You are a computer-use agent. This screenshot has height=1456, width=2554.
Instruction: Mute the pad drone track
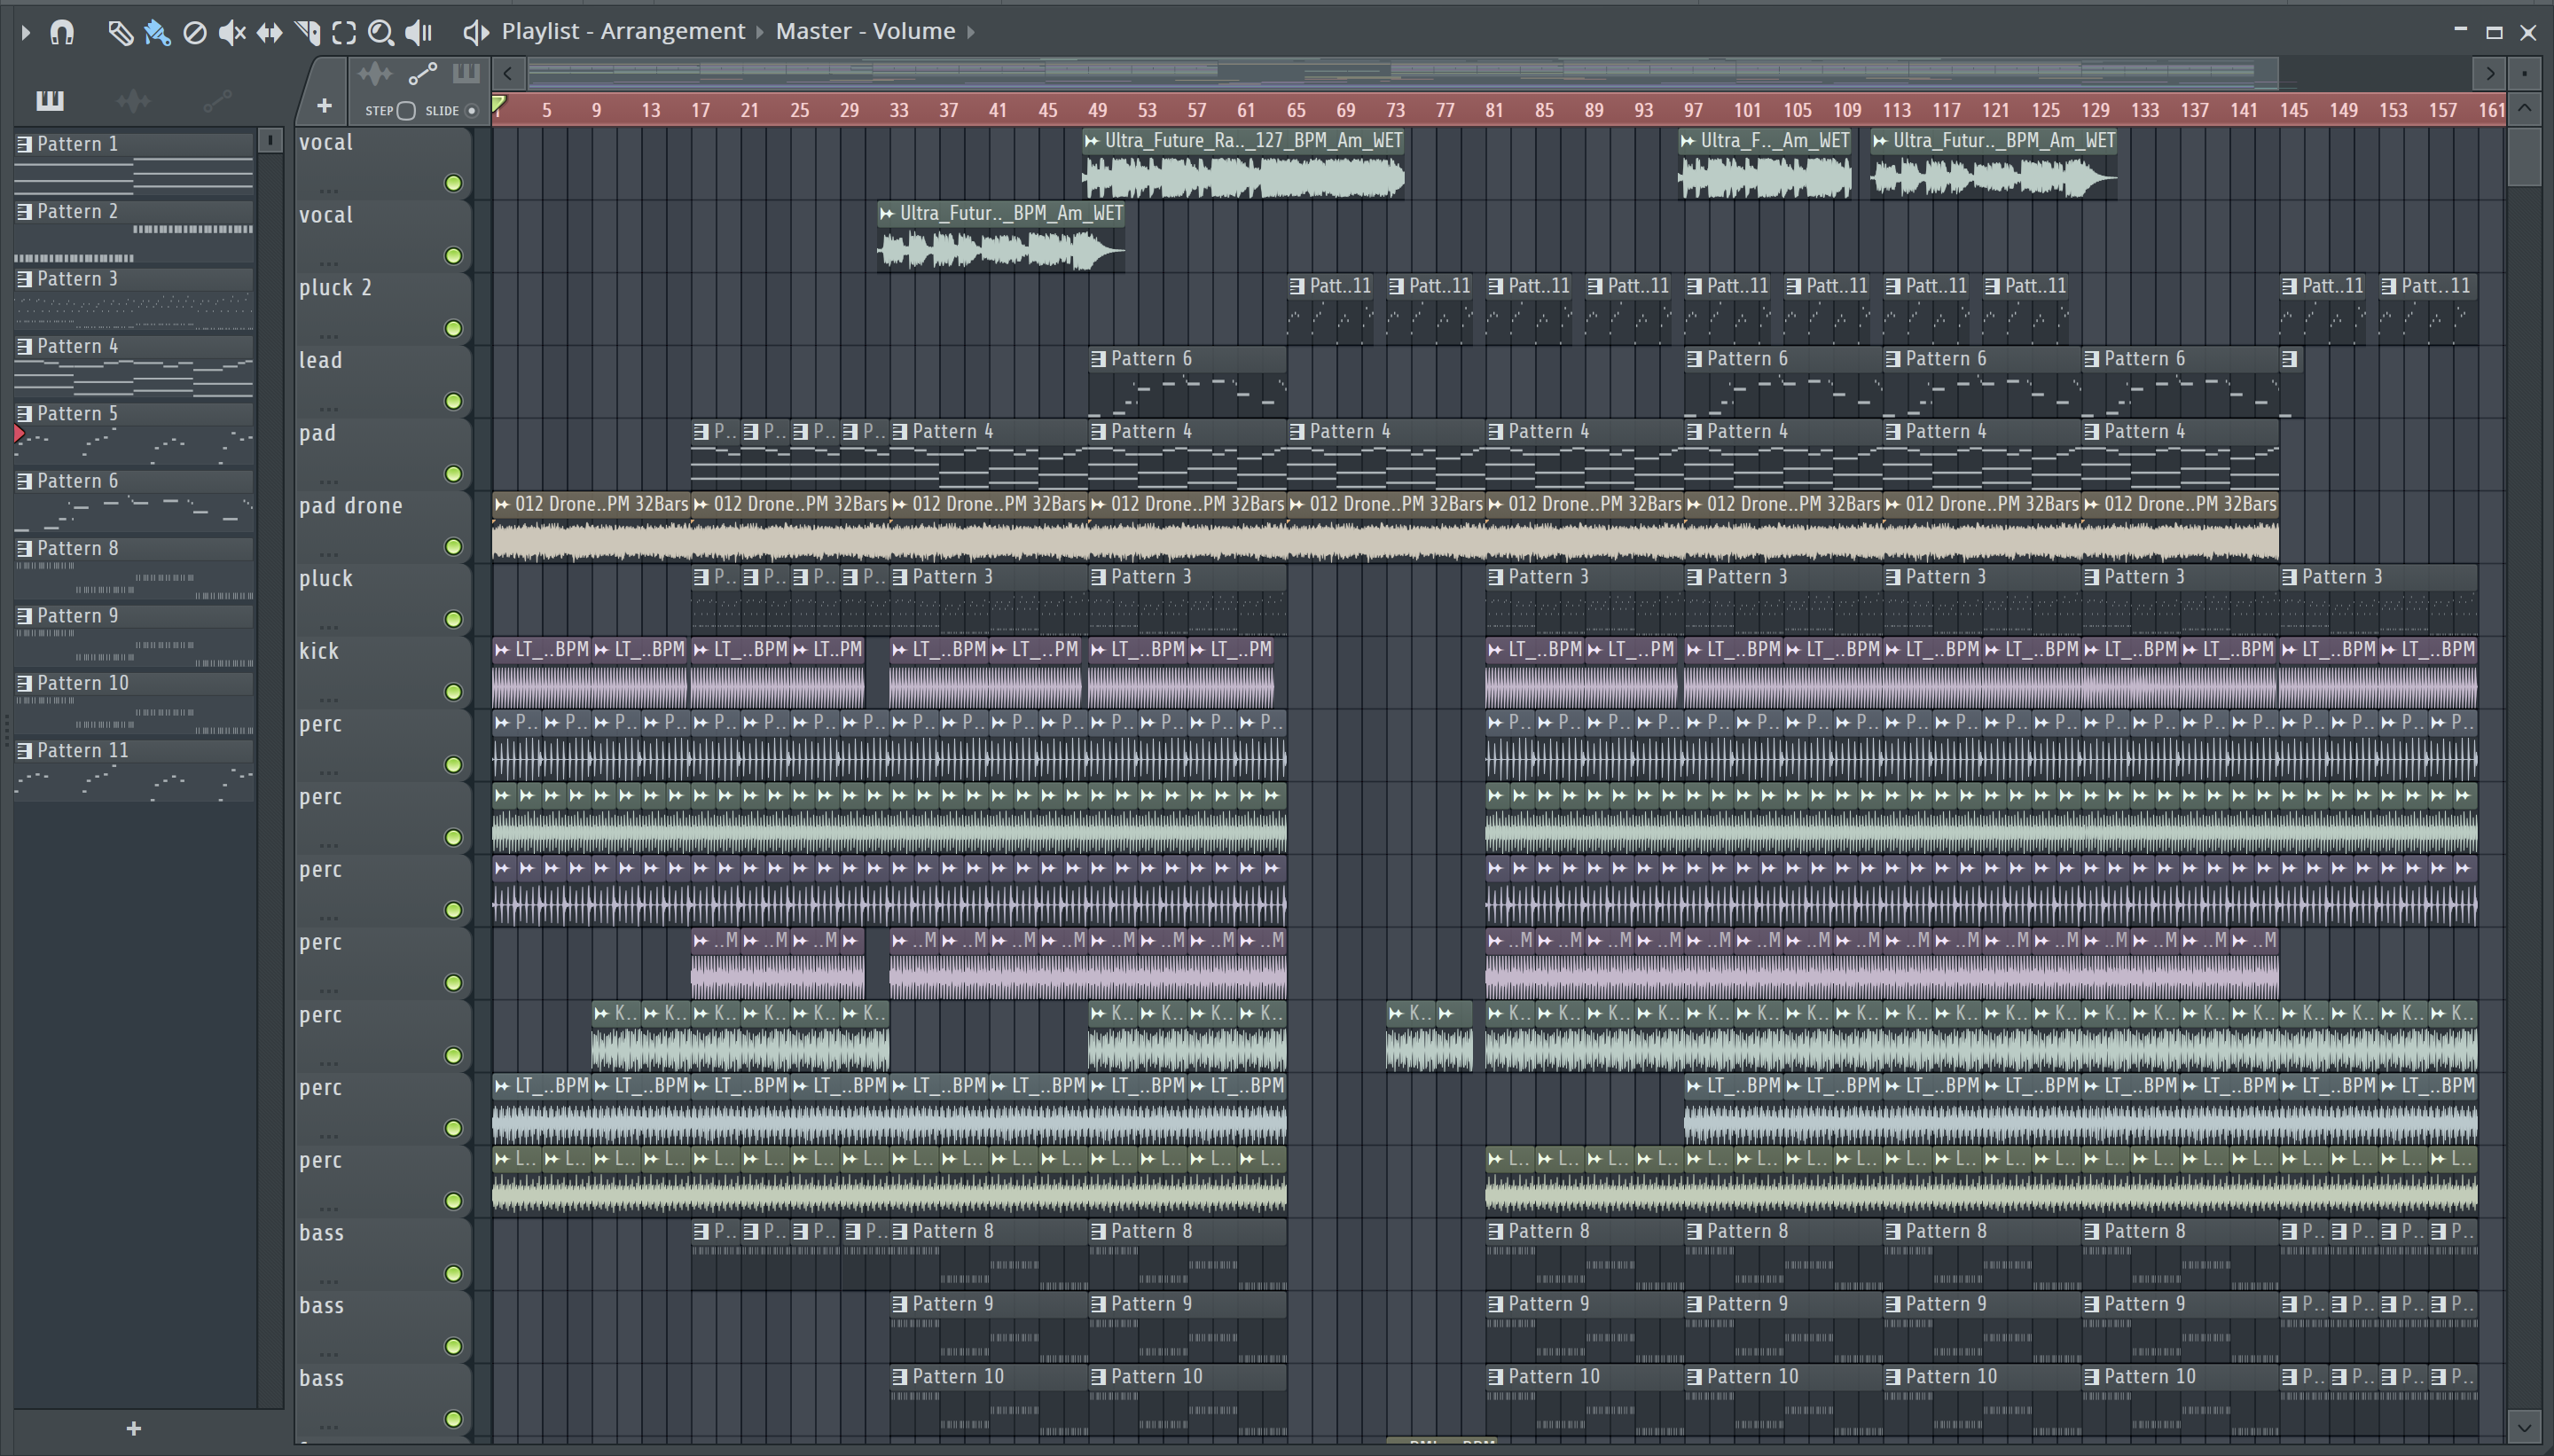pyautogui.click(x=454, y=547)
